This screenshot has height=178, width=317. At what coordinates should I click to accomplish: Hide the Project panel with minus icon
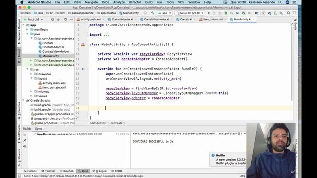[x=71, y=19]
